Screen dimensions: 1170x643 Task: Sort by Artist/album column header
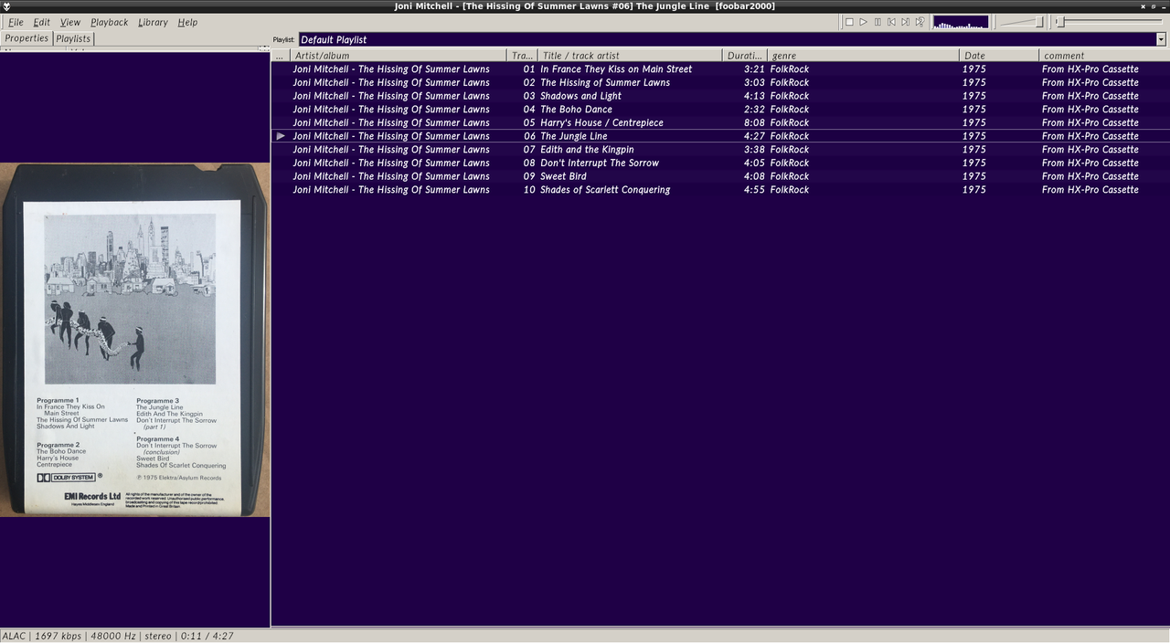point(399,56)
